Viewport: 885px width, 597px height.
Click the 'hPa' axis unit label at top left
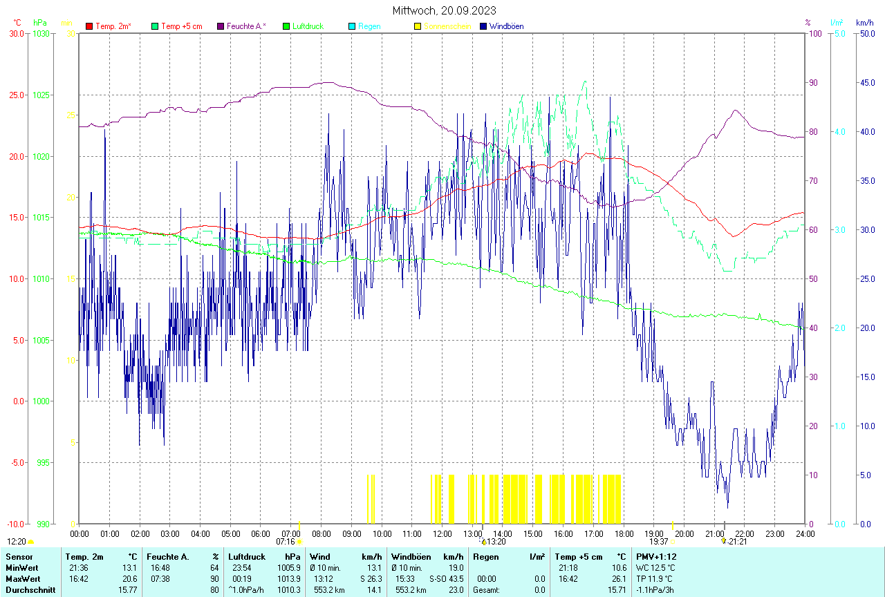39,22
